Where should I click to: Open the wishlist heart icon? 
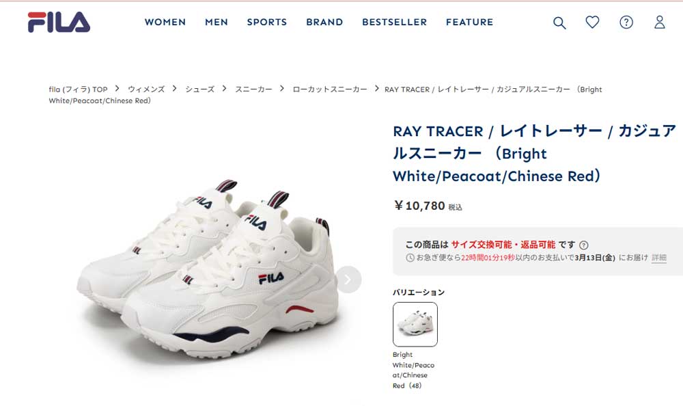tap(592, 22)
